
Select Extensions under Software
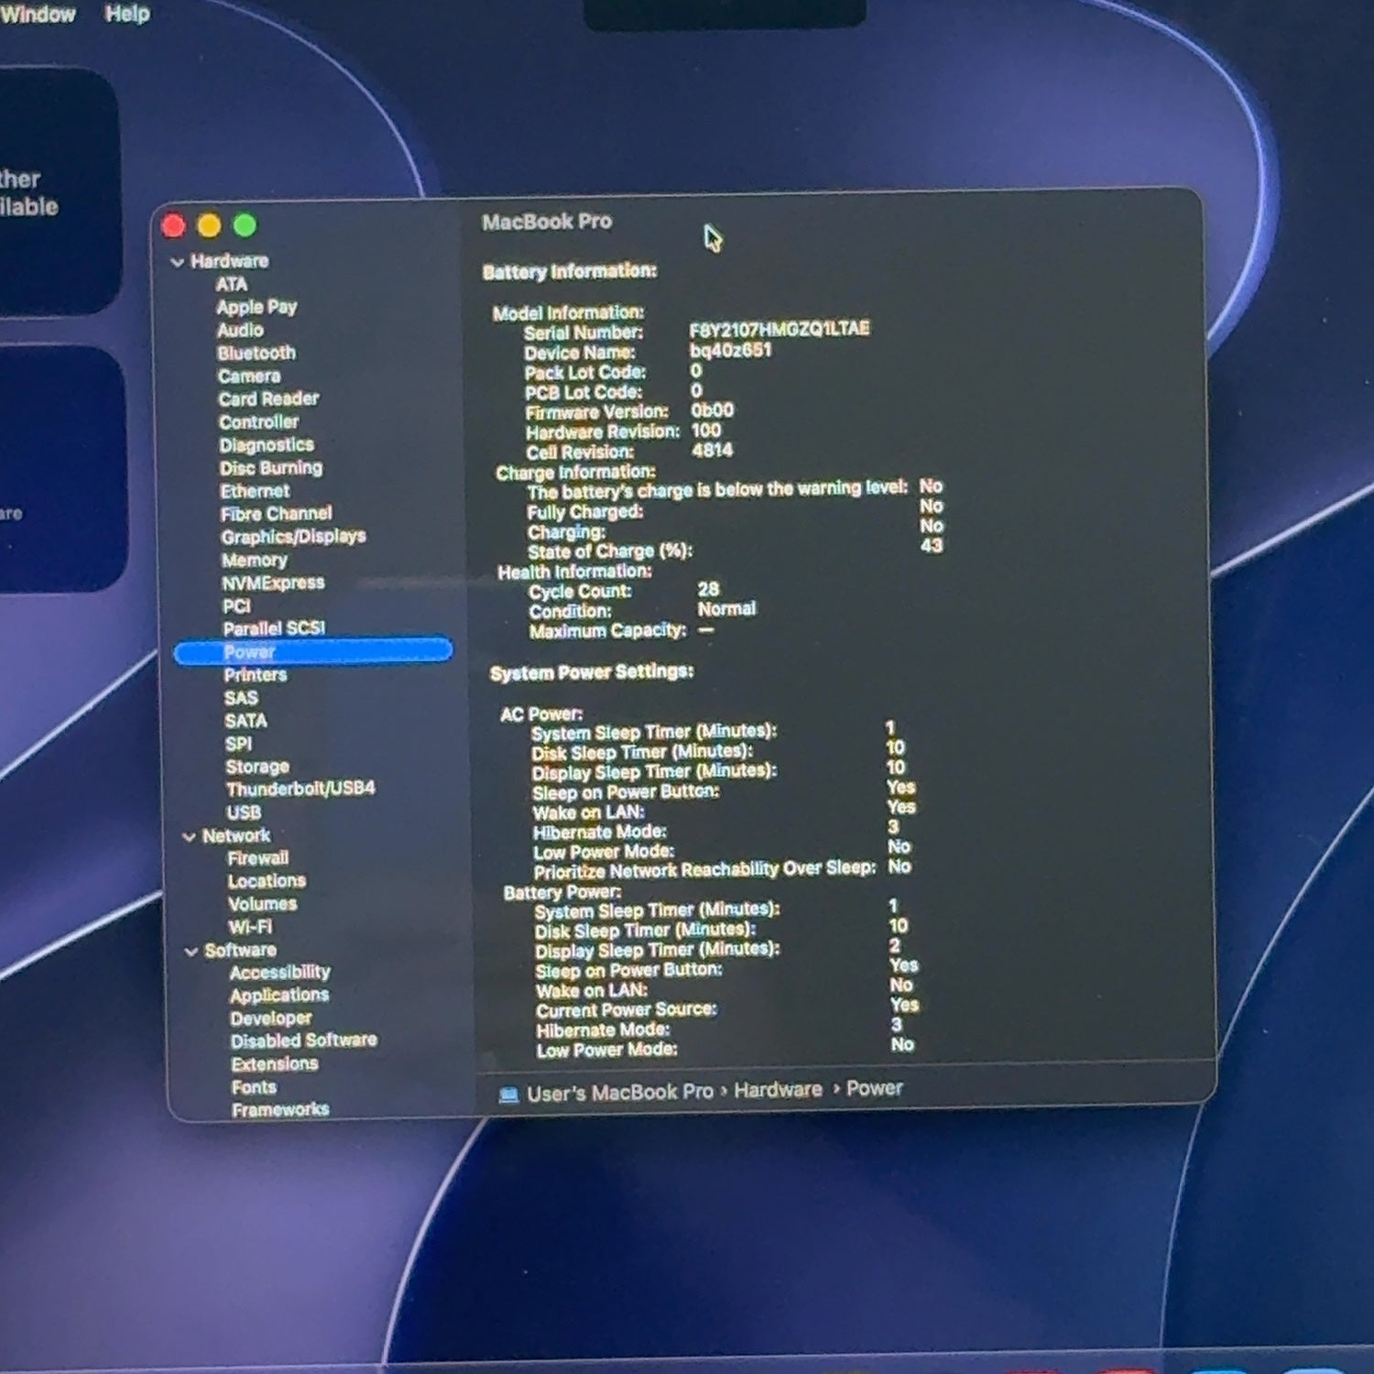275,1064
